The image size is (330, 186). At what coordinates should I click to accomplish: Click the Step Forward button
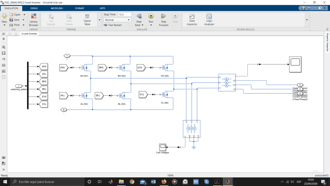tap(163, 19)
